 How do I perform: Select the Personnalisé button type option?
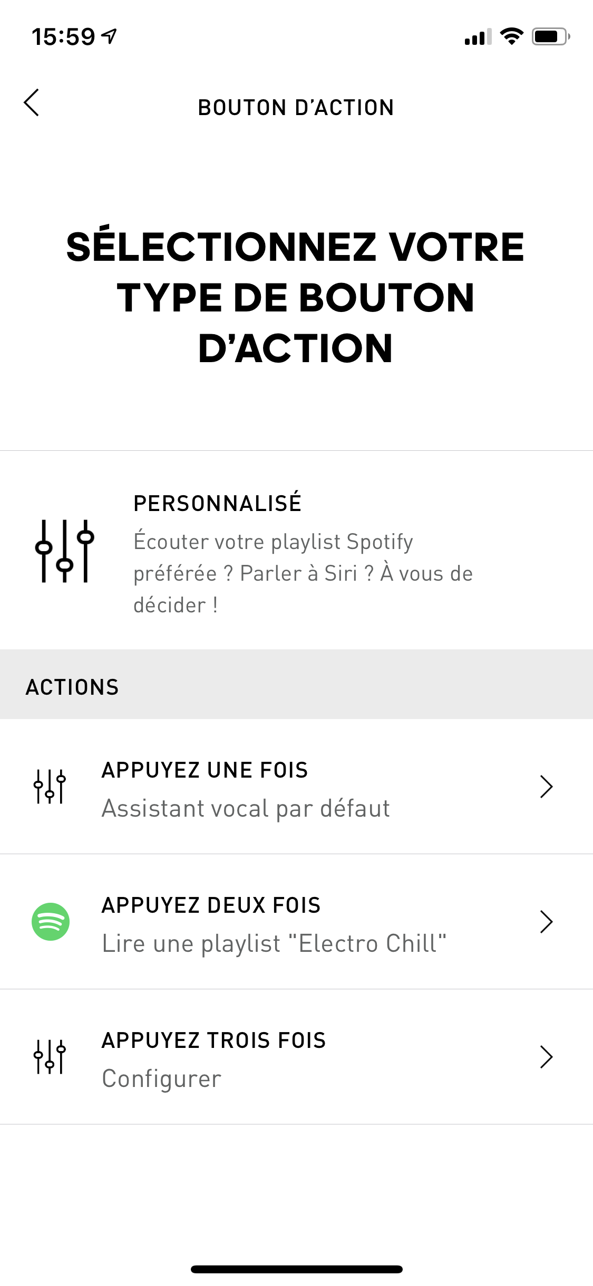coord(296,551)
